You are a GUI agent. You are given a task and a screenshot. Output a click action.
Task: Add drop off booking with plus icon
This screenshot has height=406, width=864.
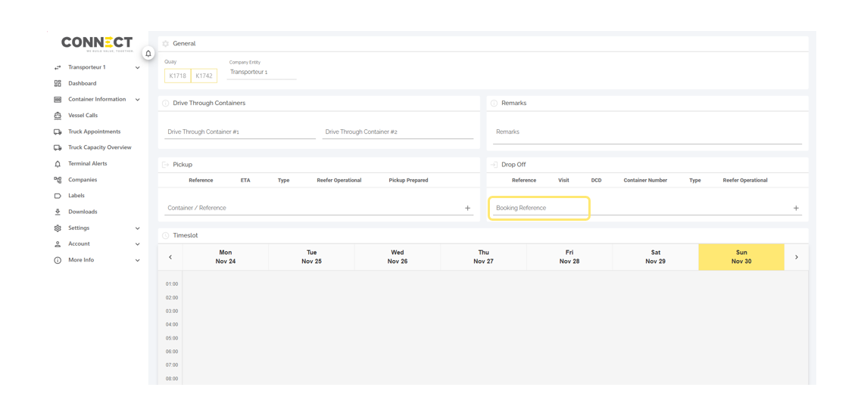click(x=796, y=208)
